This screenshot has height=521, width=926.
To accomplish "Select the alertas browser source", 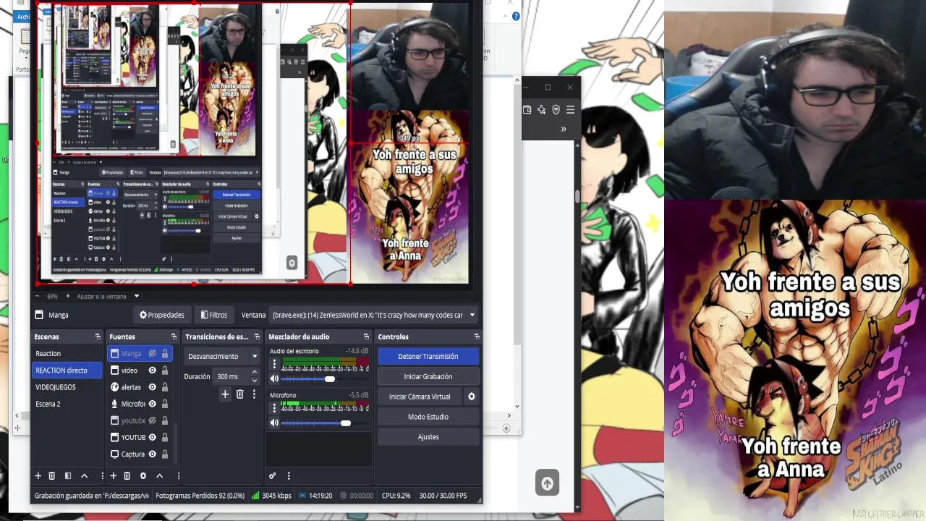I will [140, 387].
